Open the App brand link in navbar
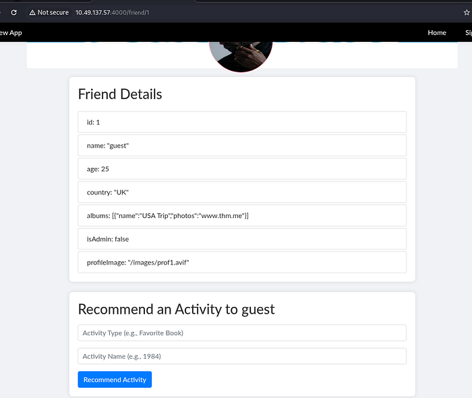Image resolution: width=472 pixels, height=398 pixels. pyautogui.click(x=11, y=32)
